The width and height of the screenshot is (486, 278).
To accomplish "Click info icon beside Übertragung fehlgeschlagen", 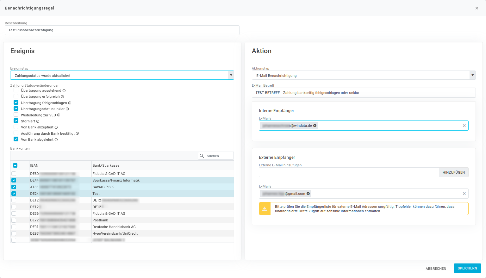I will [70, 103].
